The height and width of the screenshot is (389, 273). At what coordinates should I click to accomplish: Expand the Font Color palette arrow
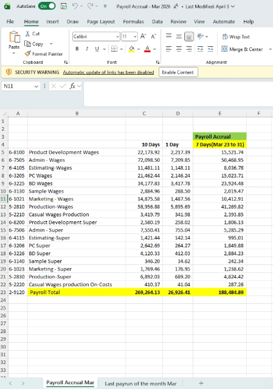(x=154, y=49)
